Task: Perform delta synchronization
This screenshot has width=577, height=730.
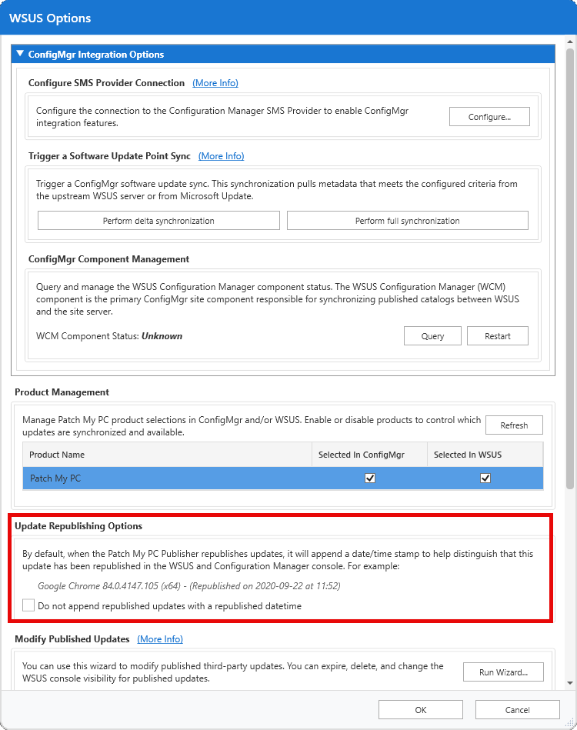Action: tap(158, 220)
